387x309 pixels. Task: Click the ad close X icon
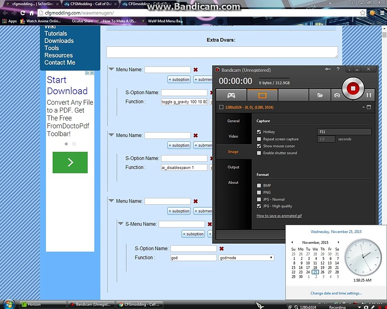(92, 73)
